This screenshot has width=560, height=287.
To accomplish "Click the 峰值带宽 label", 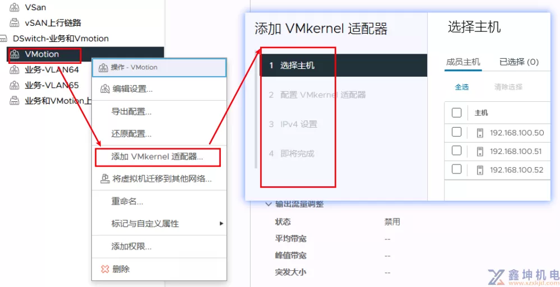I will point(291,256).
